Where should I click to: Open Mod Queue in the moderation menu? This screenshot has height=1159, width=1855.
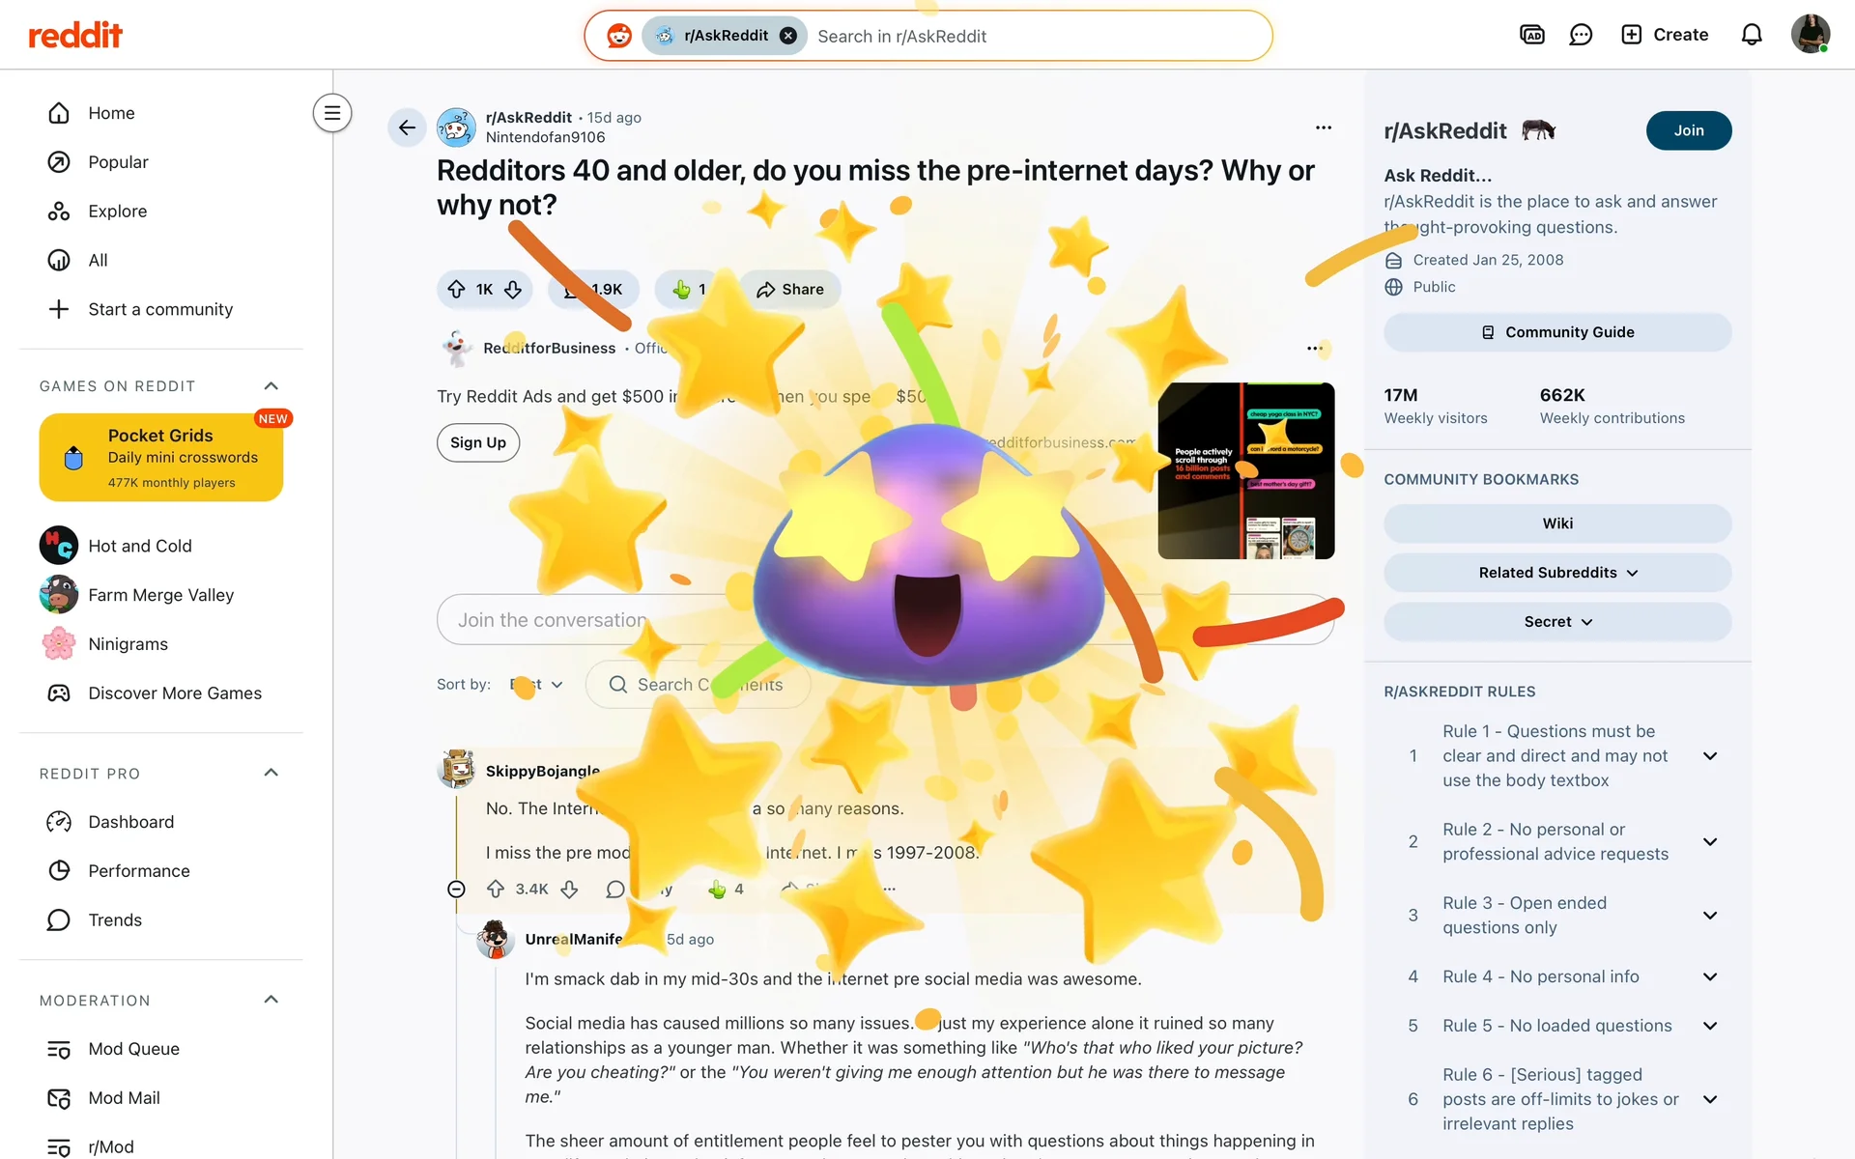click(x=133, y=1049)
